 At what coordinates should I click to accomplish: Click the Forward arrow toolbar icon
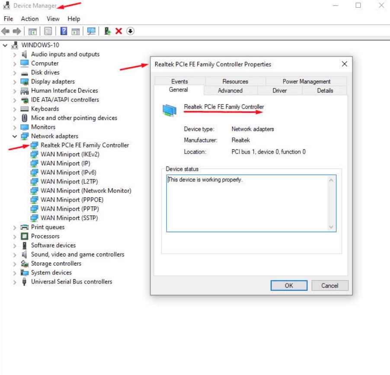[x=17, y=31]
